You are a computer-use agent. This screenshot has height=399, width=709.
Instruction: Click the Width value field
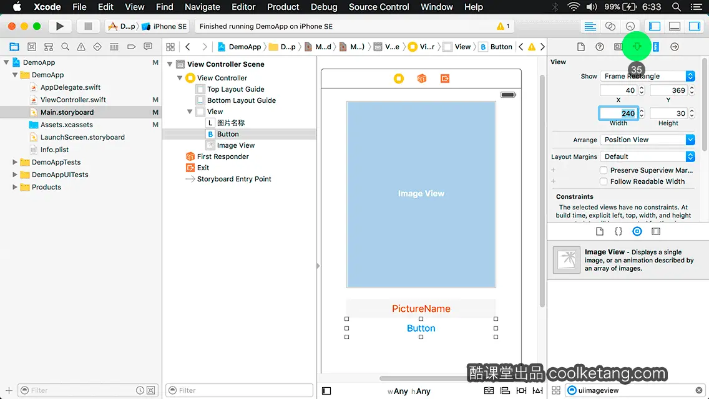618,113
